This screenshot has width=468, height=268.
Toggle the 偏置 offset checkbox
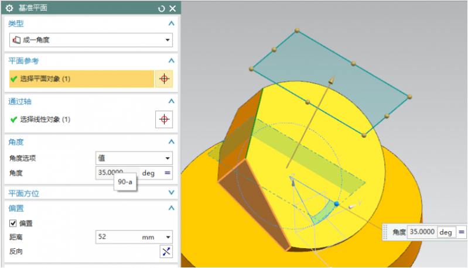(13, 223)
